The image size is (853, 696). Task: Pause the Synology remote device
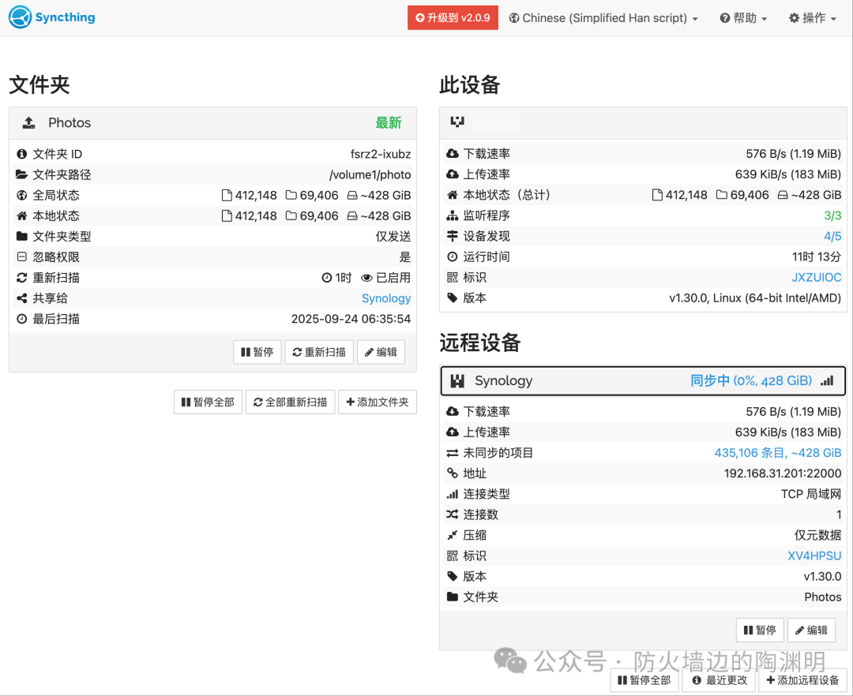point(760,630)
